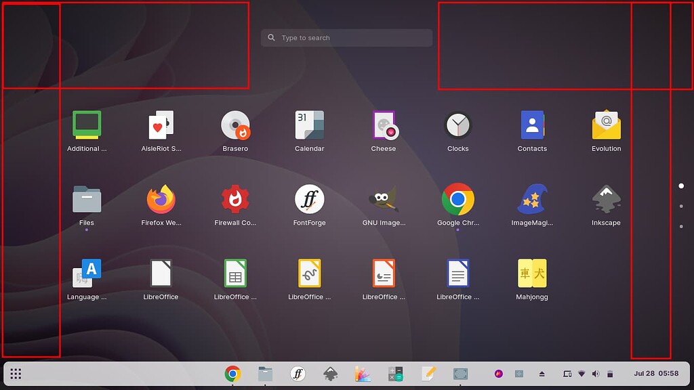
Task: Click the "Mahjongg" label
Action: [532, 297]
